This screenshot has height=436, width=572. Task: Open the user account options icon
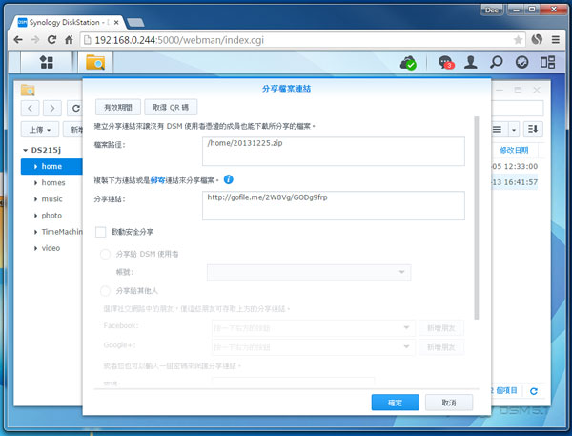coord(470,63)
